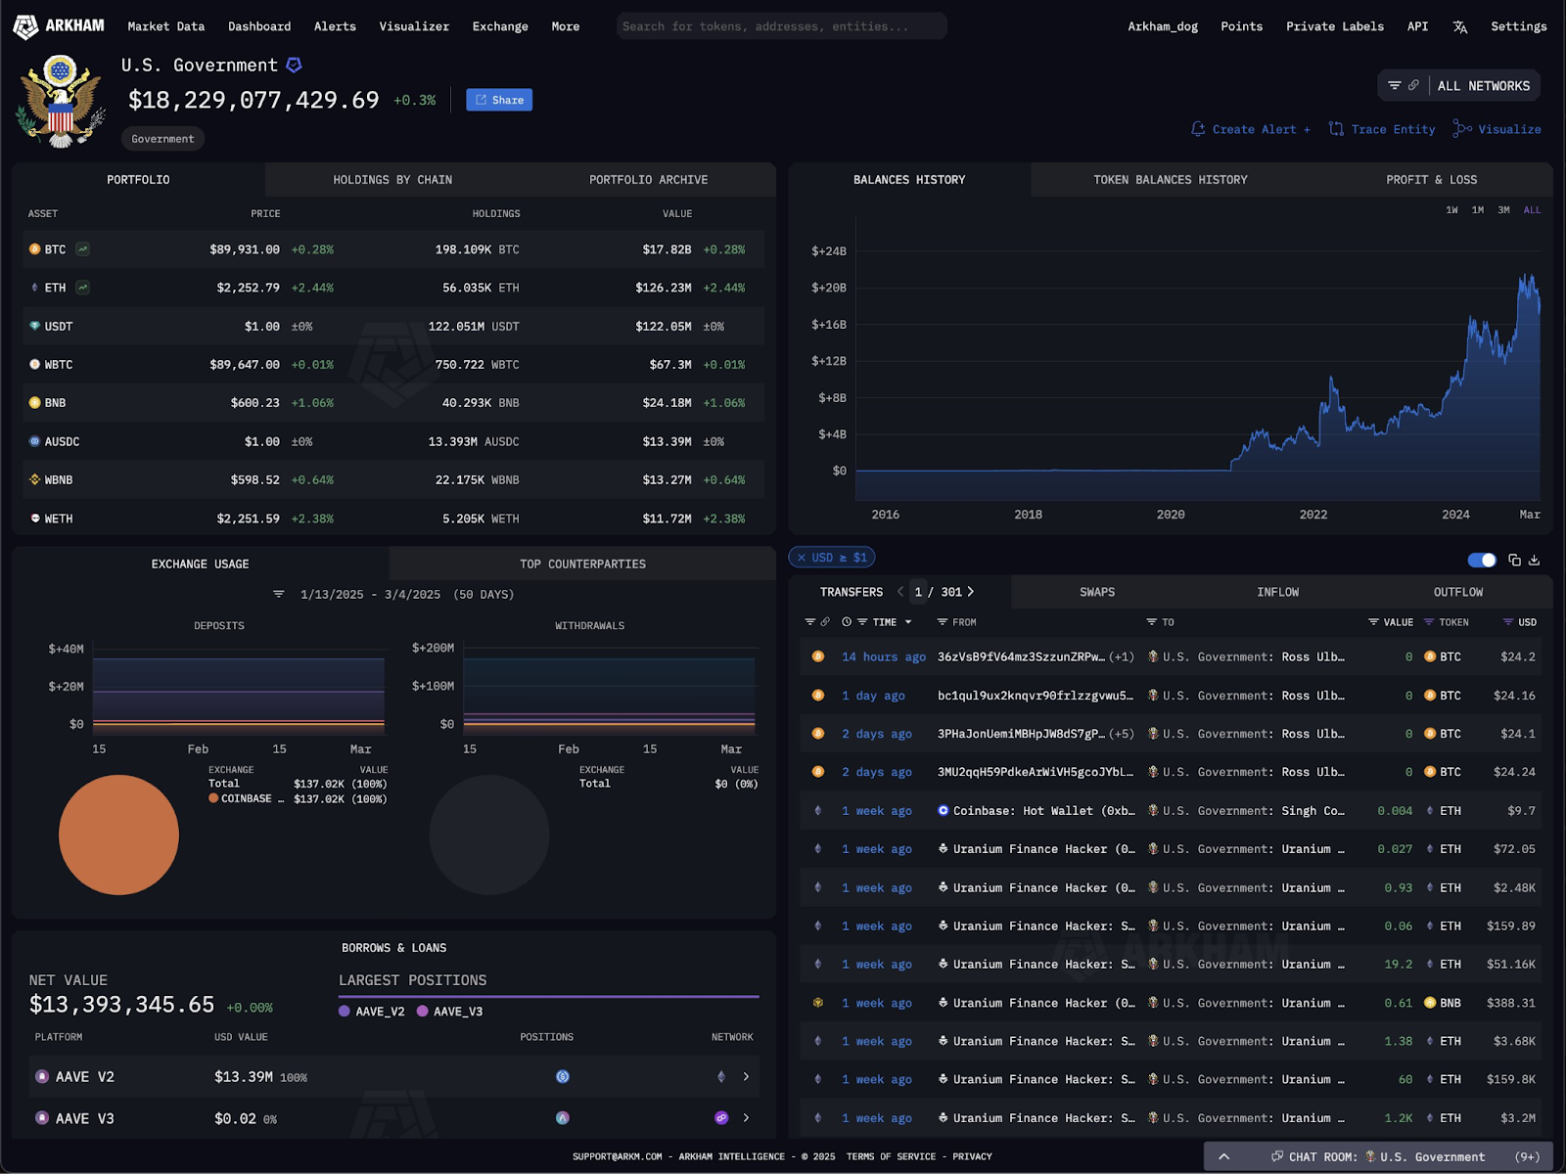Image resolution: width=1566 pixels, height=1174 pixels.
Task: Toggle AAVE_V2 legend in largest positions
Action: coord(371,1012)
